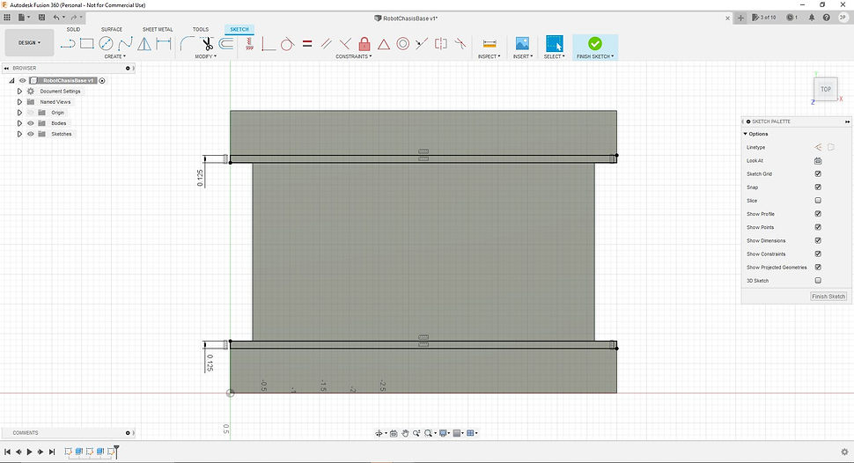Open the DESIGN workspace dropdown
The height and width of the screenshot is (463, 854).
(x=29, y=42)
